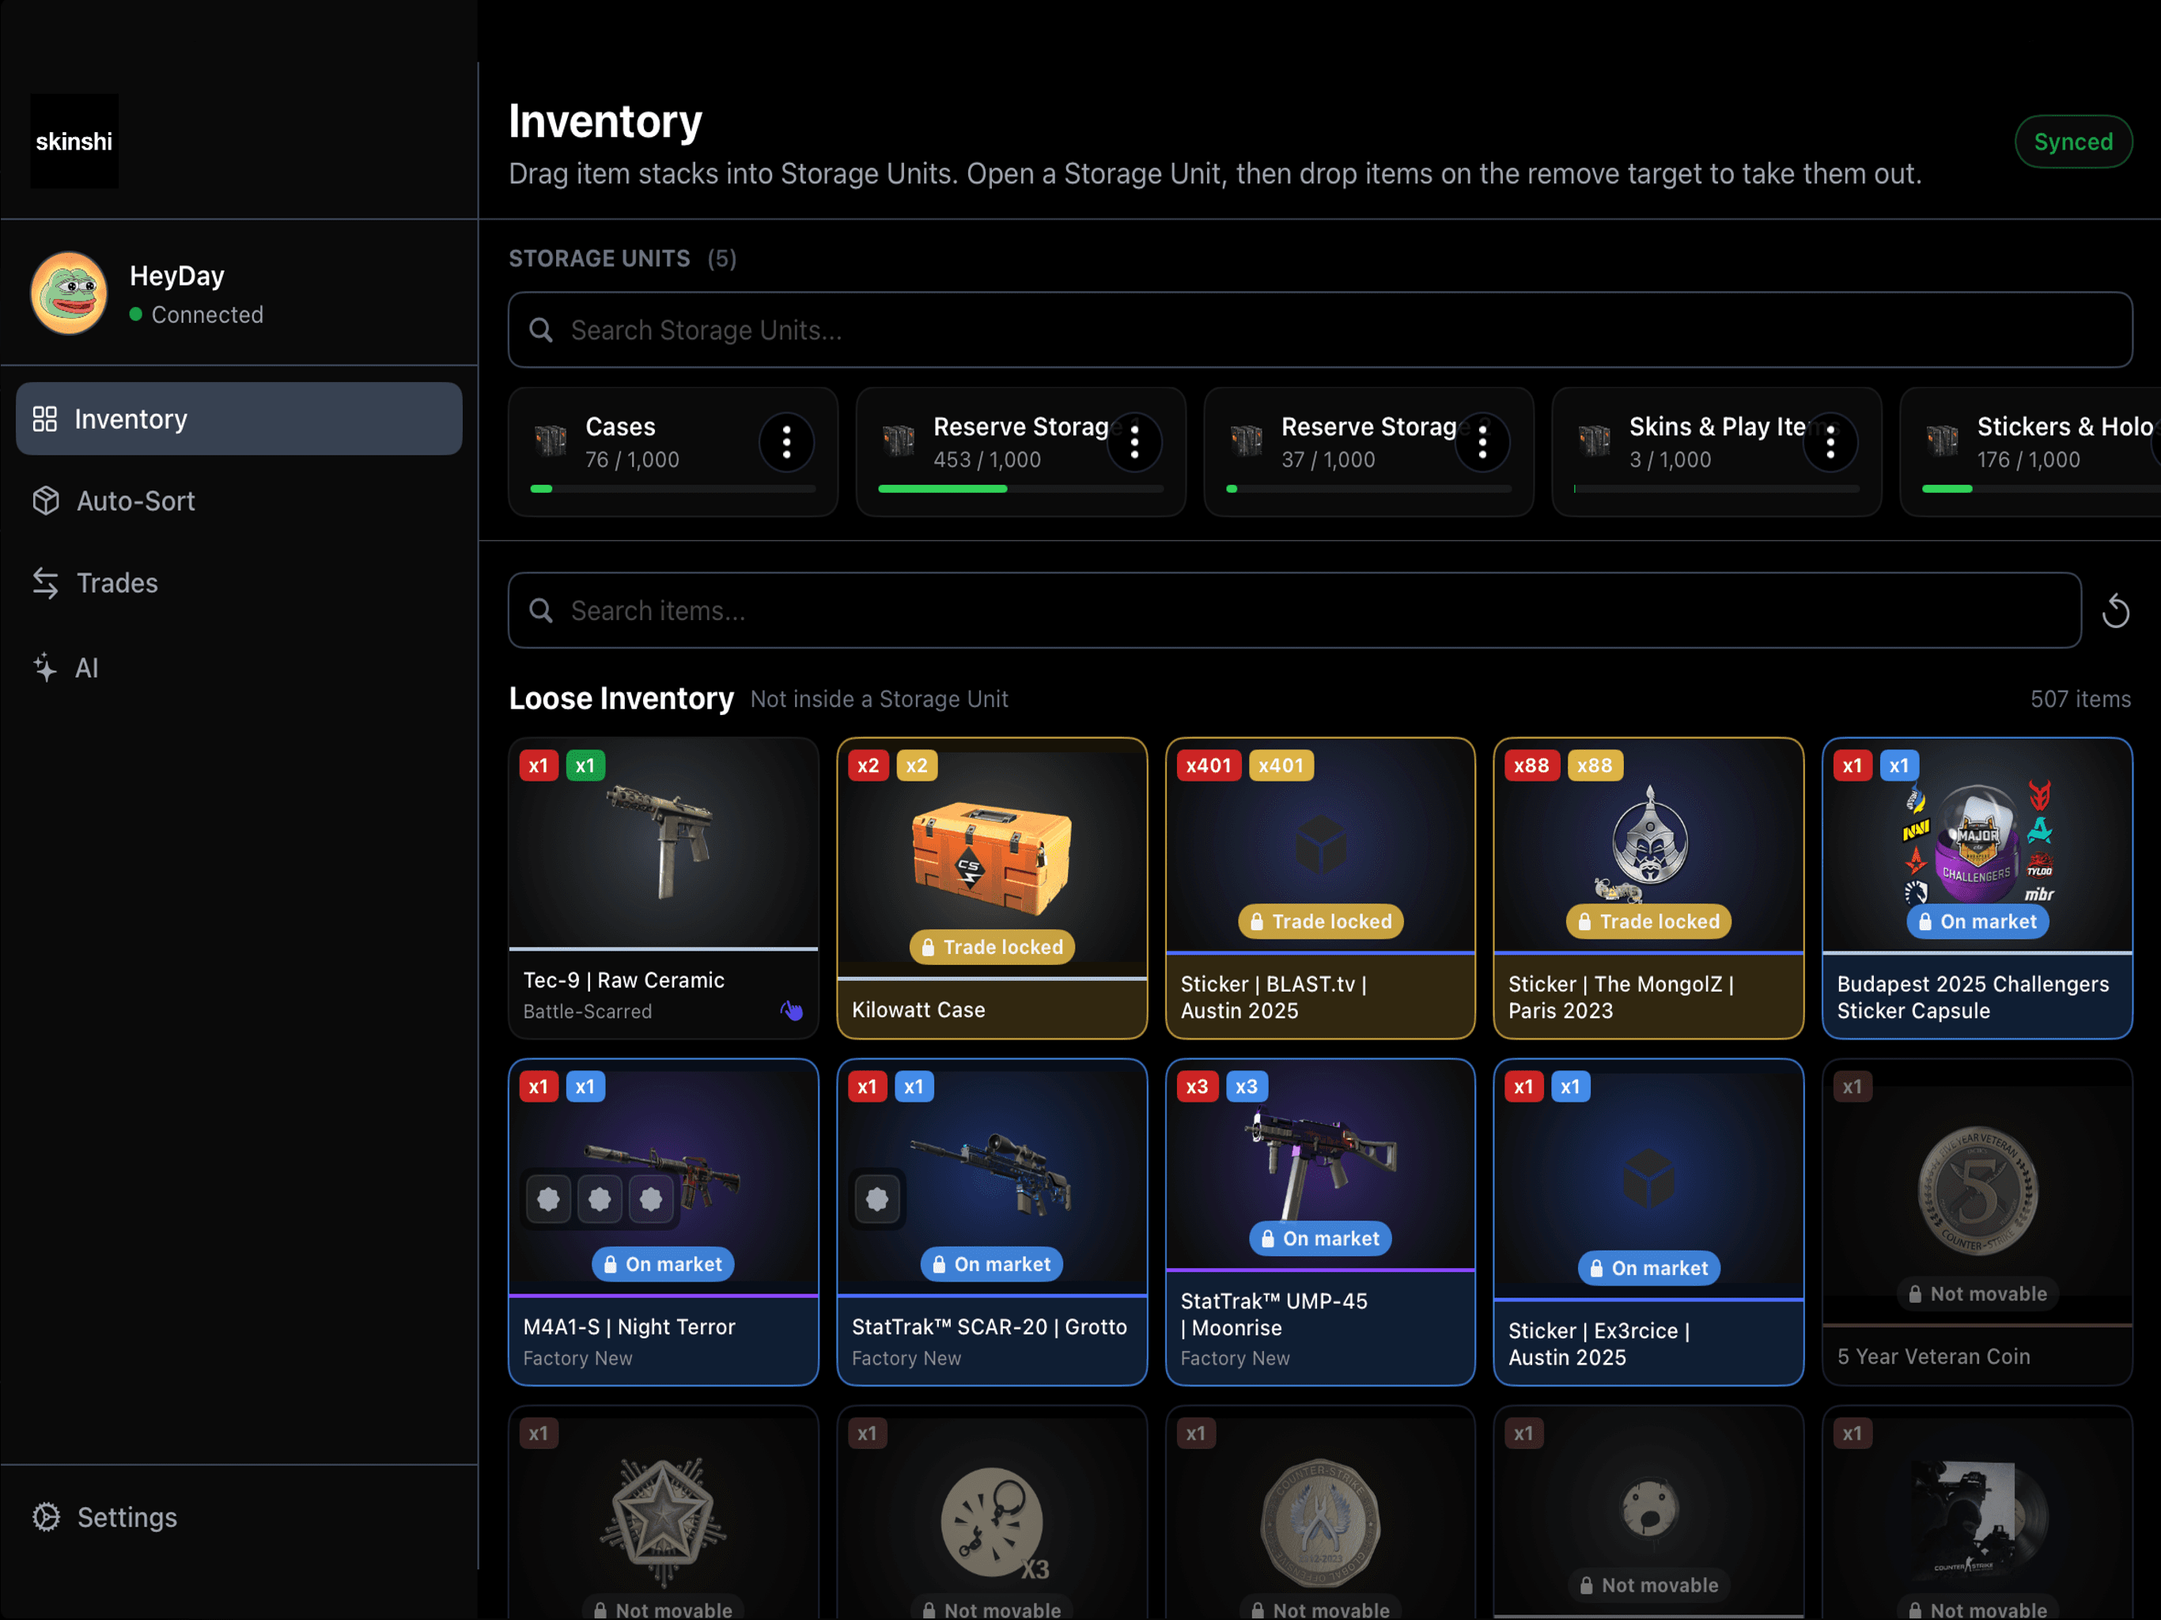This screenshot has height=1620, width=2161.
Task: Open options menu for Skins & Play Items unit
Action: pos(1830,444)
